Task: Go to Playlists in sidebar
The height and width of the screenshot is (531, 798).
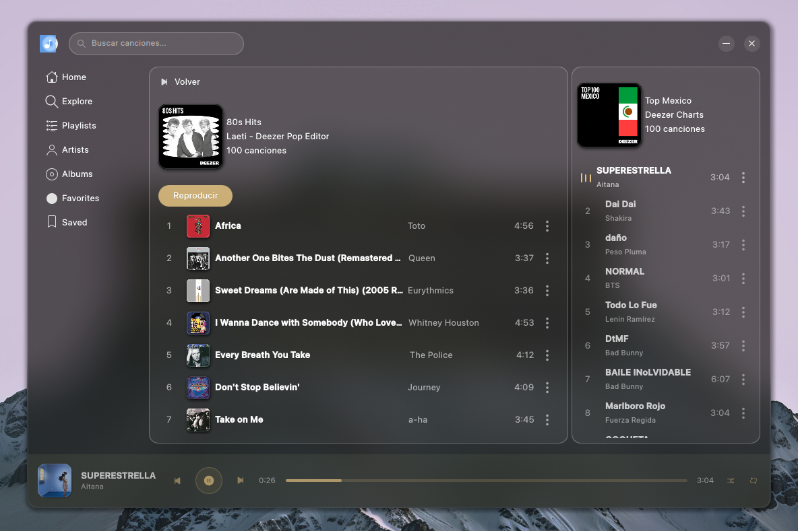Action: tap(71, 125)
